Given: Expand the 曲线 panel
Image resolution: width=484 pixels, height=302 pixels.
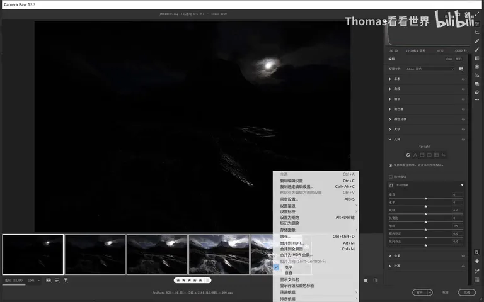Looking at the screenshot, I should click(390, 89).
